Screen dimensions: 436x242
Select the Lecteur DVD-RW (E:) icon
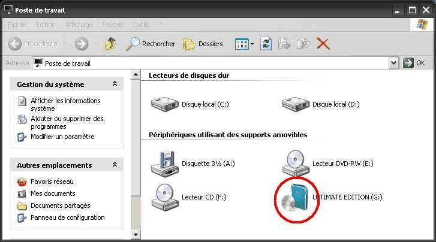(x=296, y=163)
